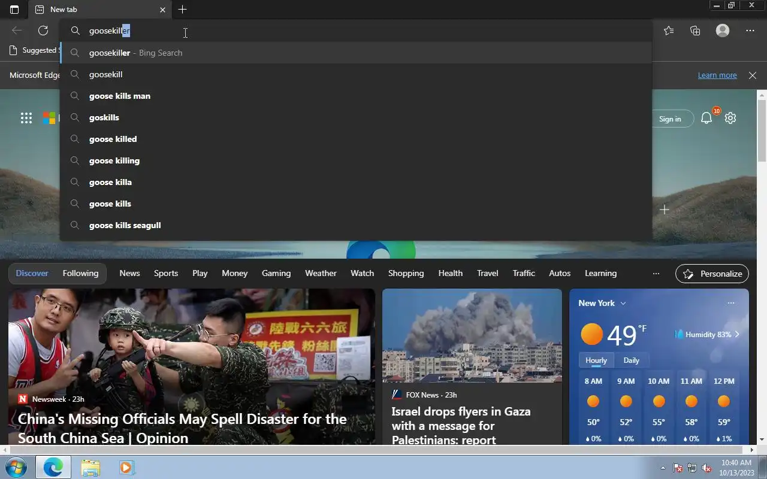Screen dimensions: 767x479
Task: Expand the New York location dropdown
Action: click(x=623, y=303)
